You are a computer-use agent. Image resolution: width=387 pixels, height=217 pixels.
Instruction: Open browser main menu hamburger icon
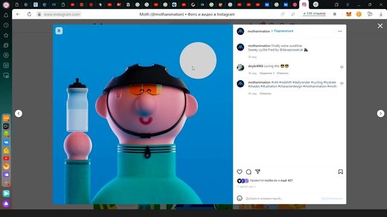tap(348, 4)
